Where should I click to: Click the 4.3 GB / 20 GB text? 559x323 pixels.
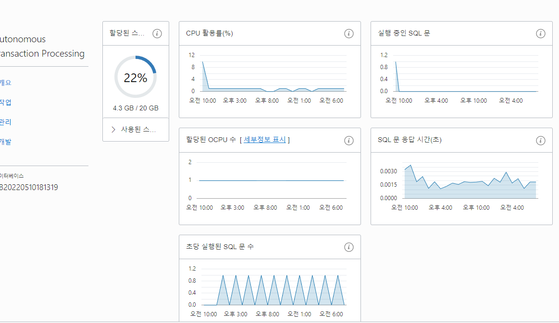[136, 108]
